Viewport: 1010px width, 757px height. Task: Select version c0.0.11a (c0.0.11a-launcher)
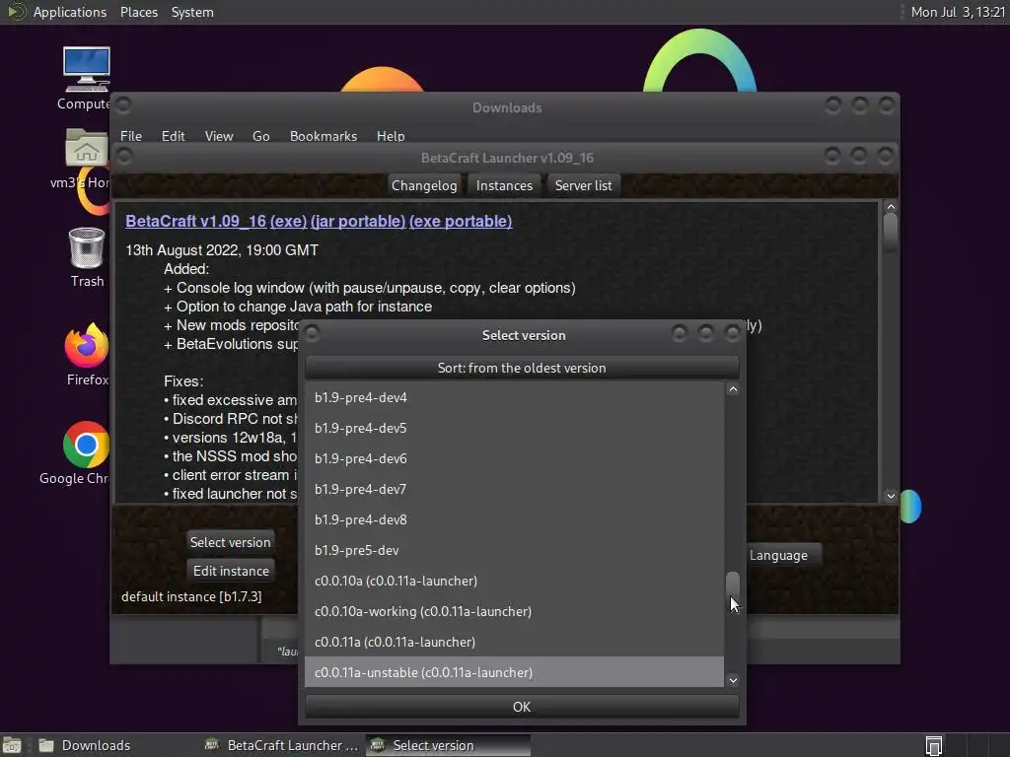click(x=514, y=642)
